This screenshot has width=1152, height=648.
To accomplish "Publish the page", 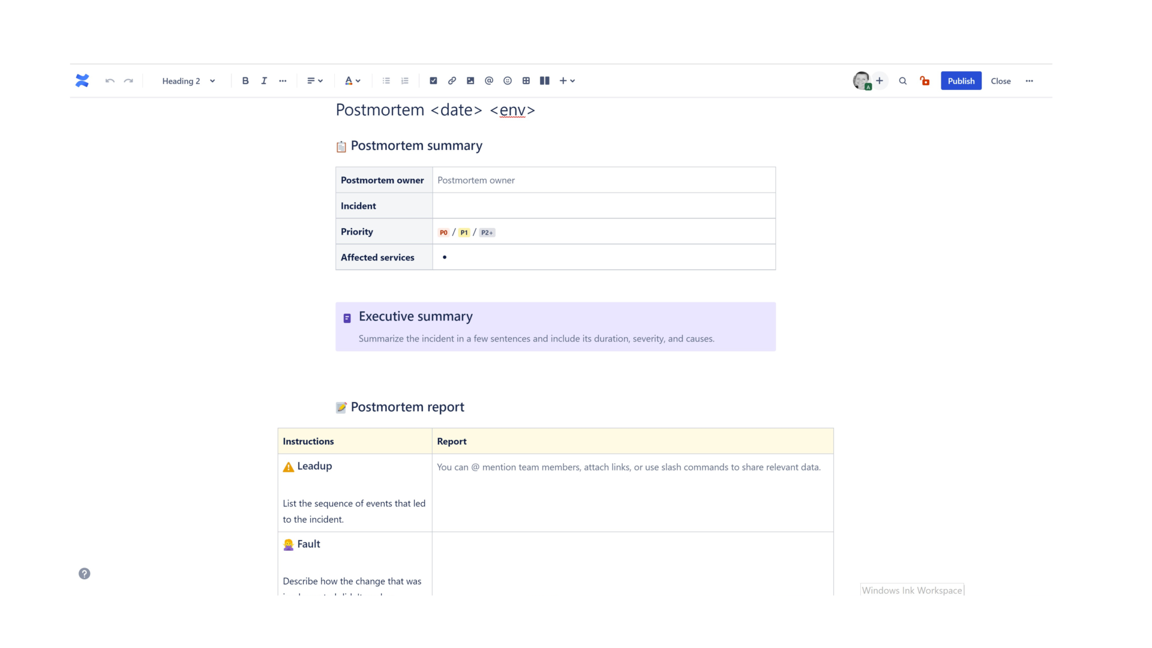I will [x=961, y=81].
